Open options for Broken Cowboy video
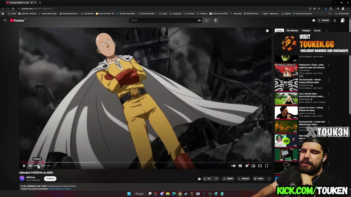Viewport: 351px width, 197px height. (329, 80)
